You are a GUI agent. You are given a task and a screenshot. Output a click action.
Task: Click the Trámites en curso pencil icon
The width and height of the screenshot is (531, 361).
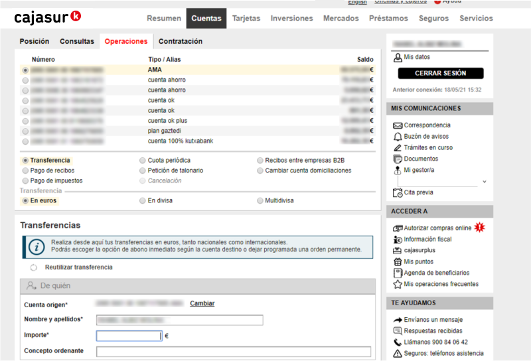coord(398,148)
